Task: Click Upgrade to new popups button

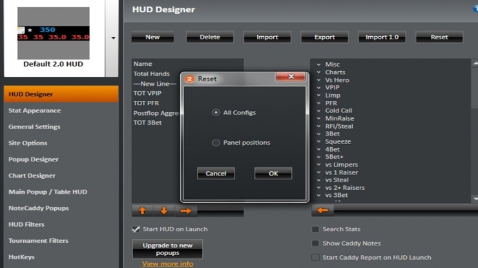Action: click(167, 249)
